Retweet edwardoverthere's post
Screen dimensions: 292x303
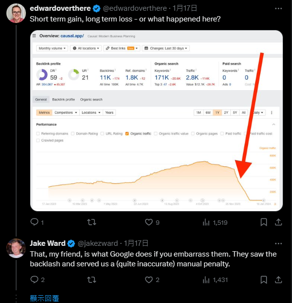pyautogui.click(x=91, y=222)
